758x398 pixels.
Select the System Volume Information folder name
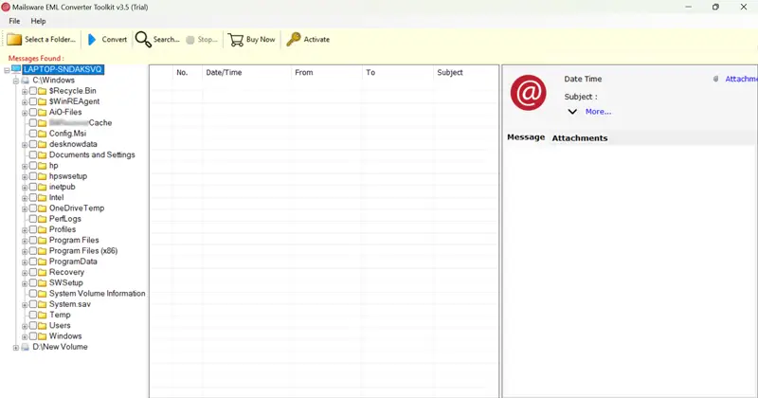point(98,294)
